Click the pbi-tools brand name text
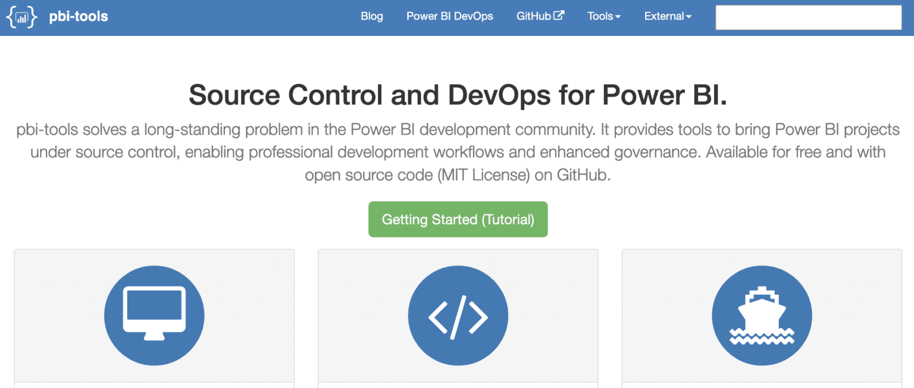Image resolution: width=914 pixels, height=388 pixels. click(79, 17)
